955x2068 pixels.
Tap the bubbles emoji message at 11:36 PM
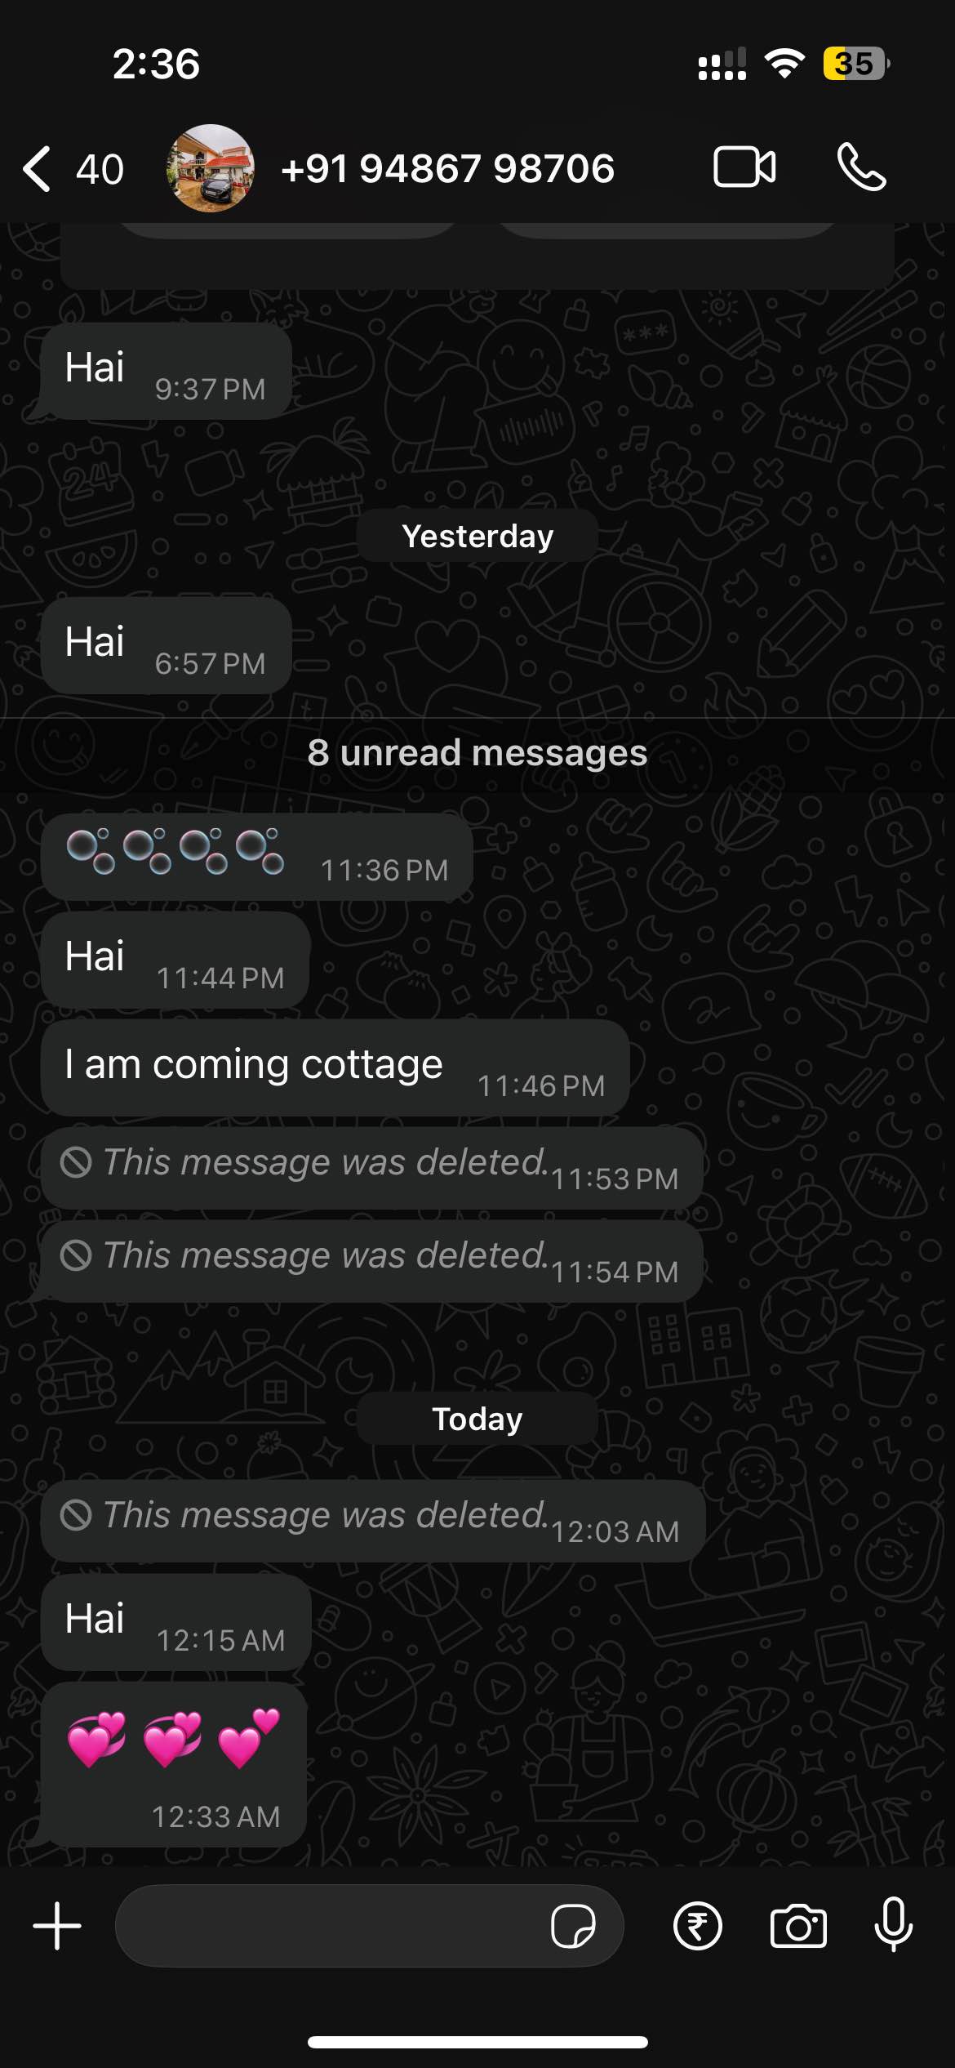coord(257,856)
